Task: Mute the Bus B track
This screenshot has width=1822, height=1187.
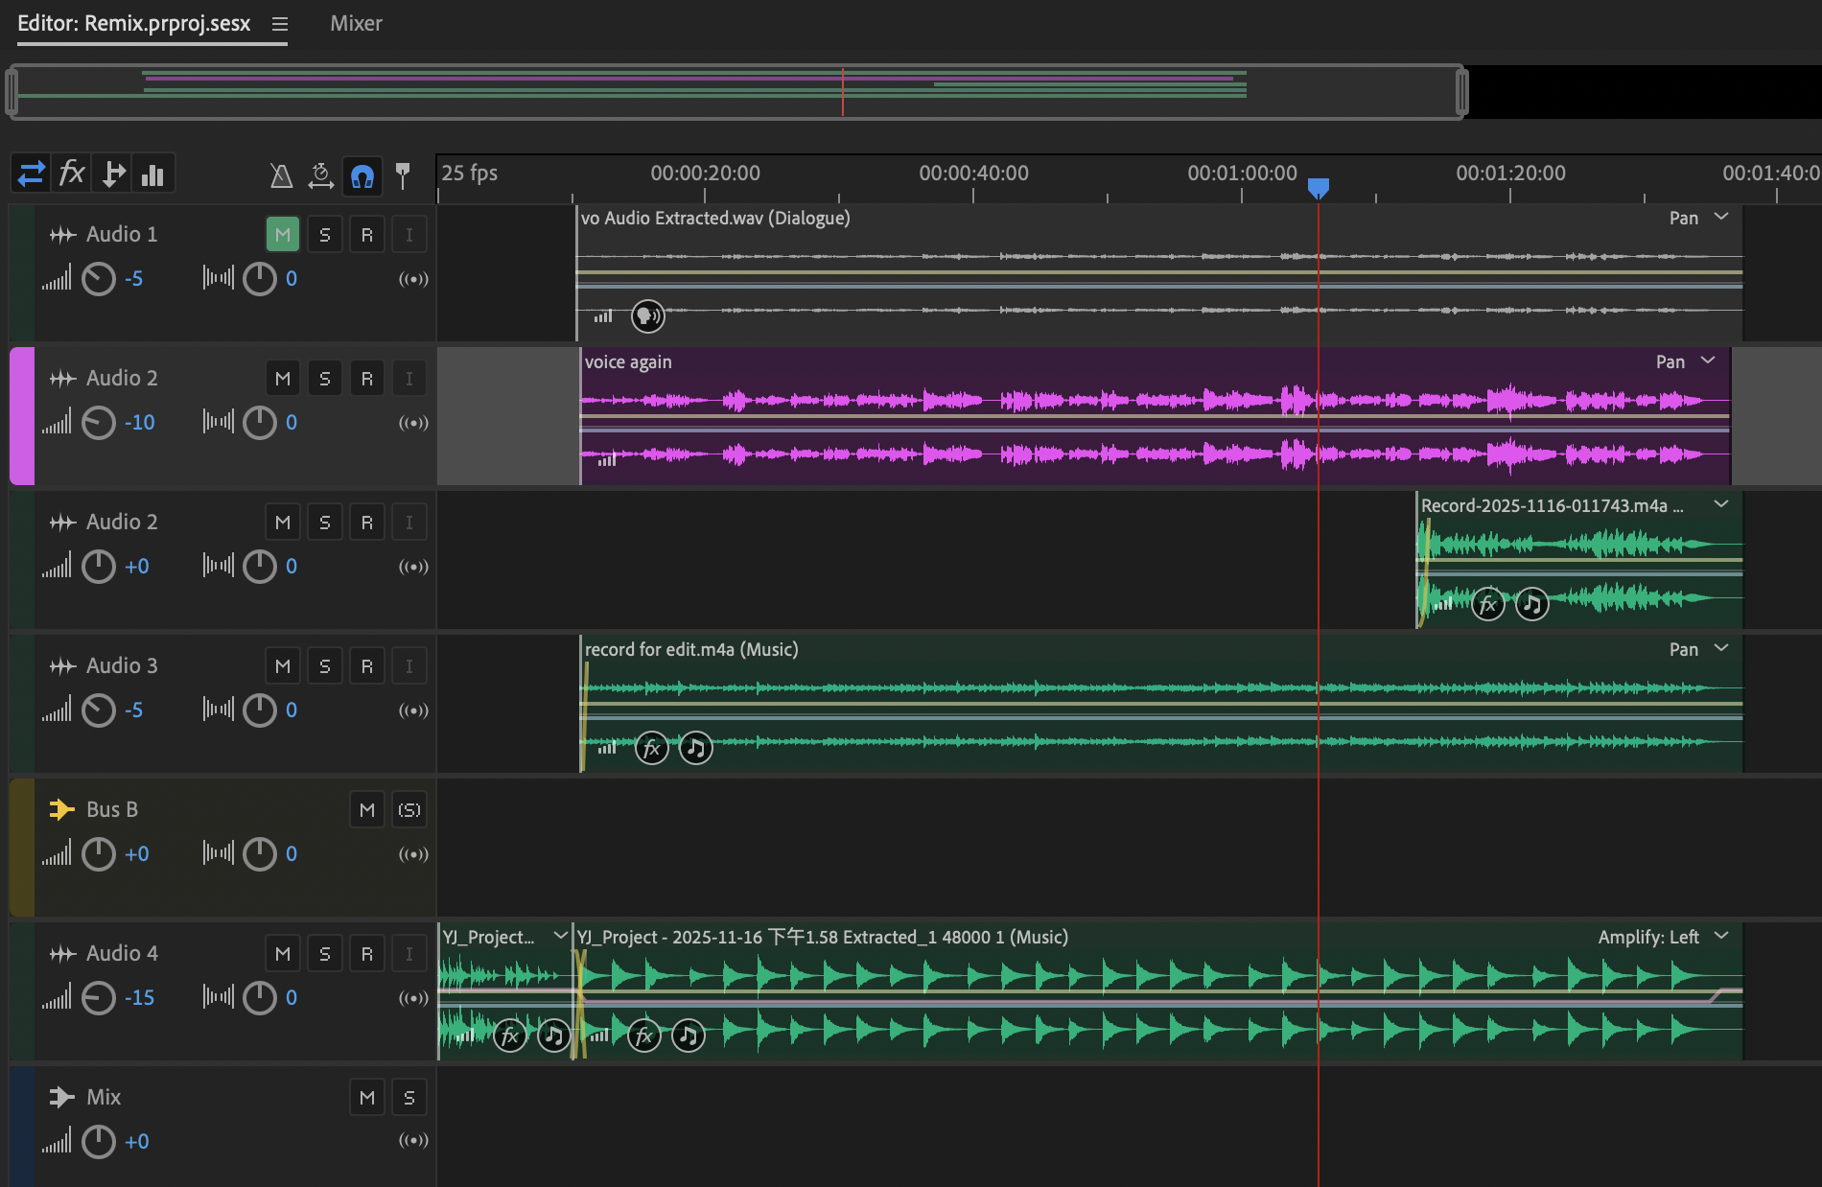Action: 367,810
